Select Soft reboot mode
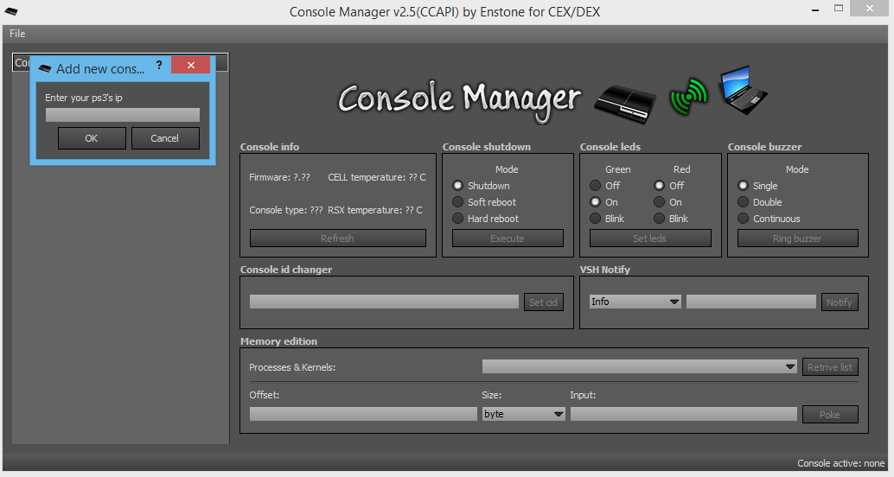The image size is (894, 477). [458, 202]
